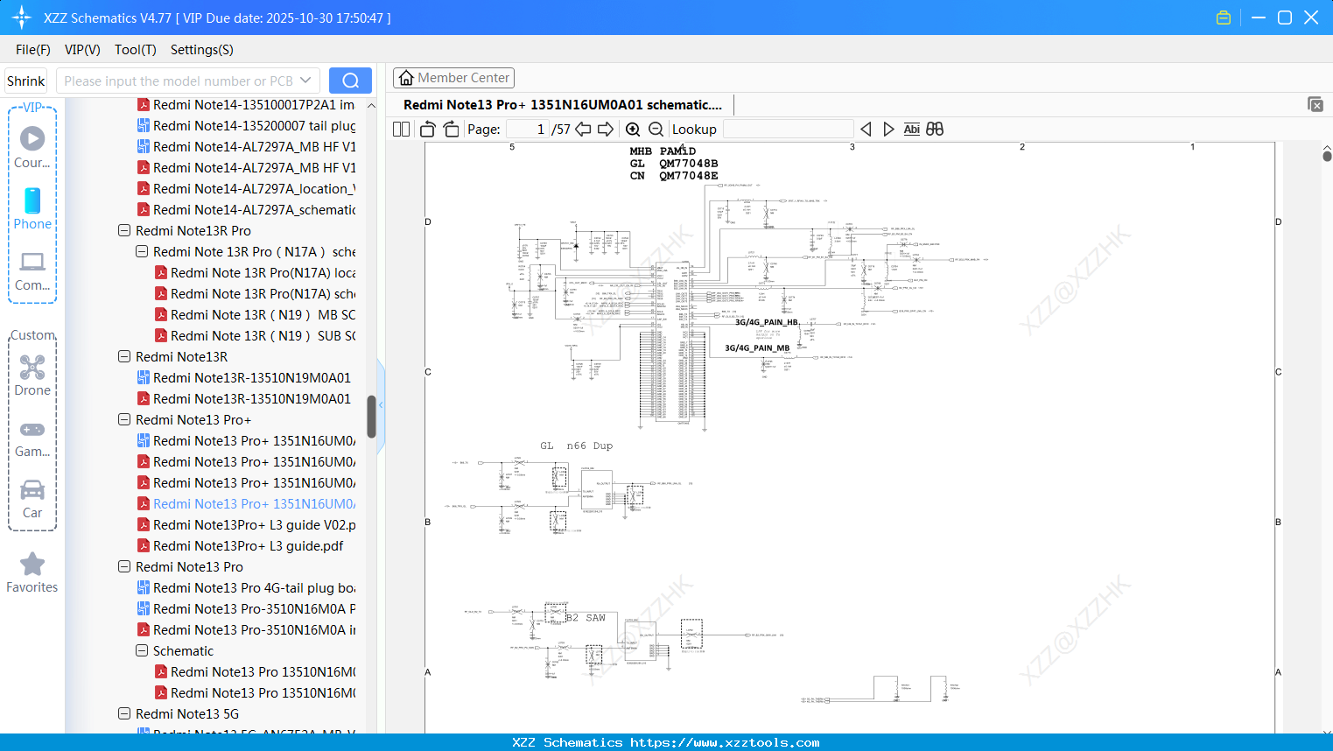Zoom in on the schematic page
Screen dimensions: 1333x751
tap(632, 129)
